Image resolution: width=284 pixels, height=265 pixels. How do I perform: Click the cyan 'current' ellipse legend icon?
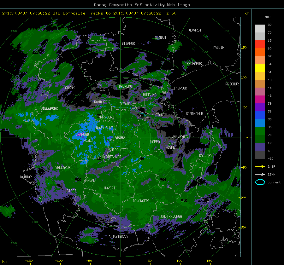[x=260, y=182]
